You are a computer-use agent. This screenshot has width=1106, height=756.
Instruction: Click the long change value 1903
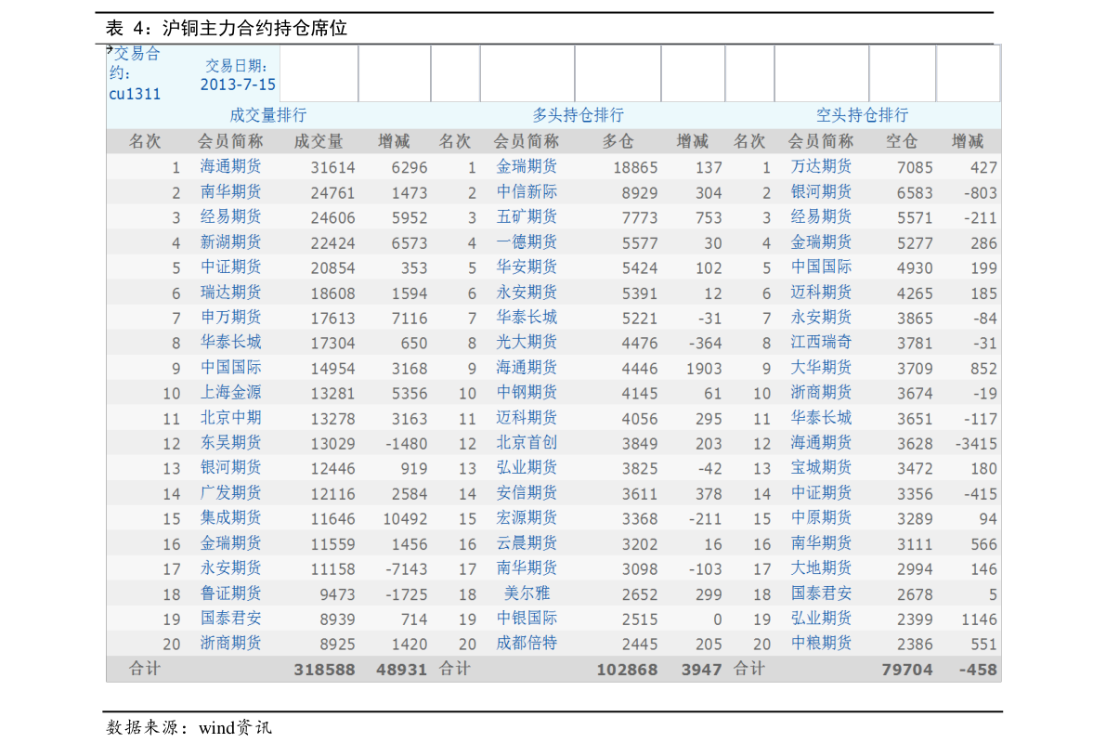(704, 369)
